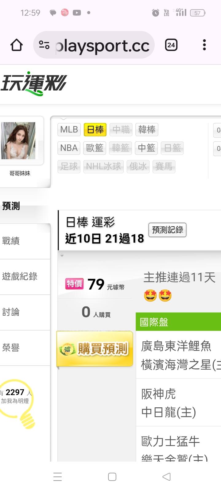Click the 預測記錄 button

pos(168,230)
